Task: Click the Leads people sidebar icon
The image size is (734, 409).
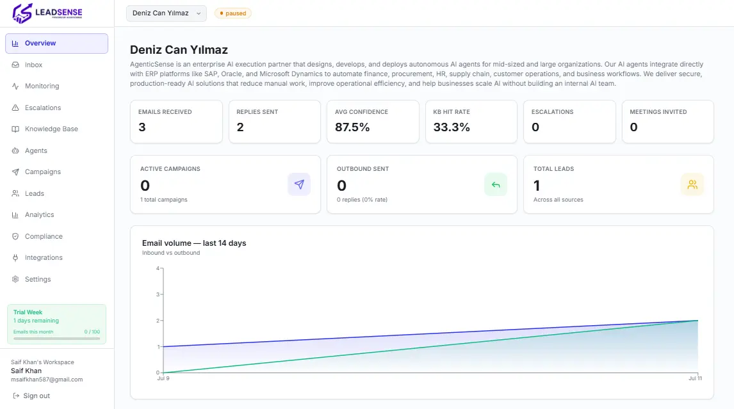Action: 15,193
